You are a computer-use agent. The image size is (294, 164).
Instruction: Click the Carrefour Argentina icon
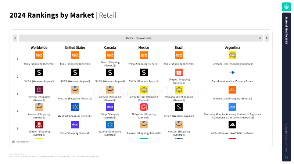232,72
